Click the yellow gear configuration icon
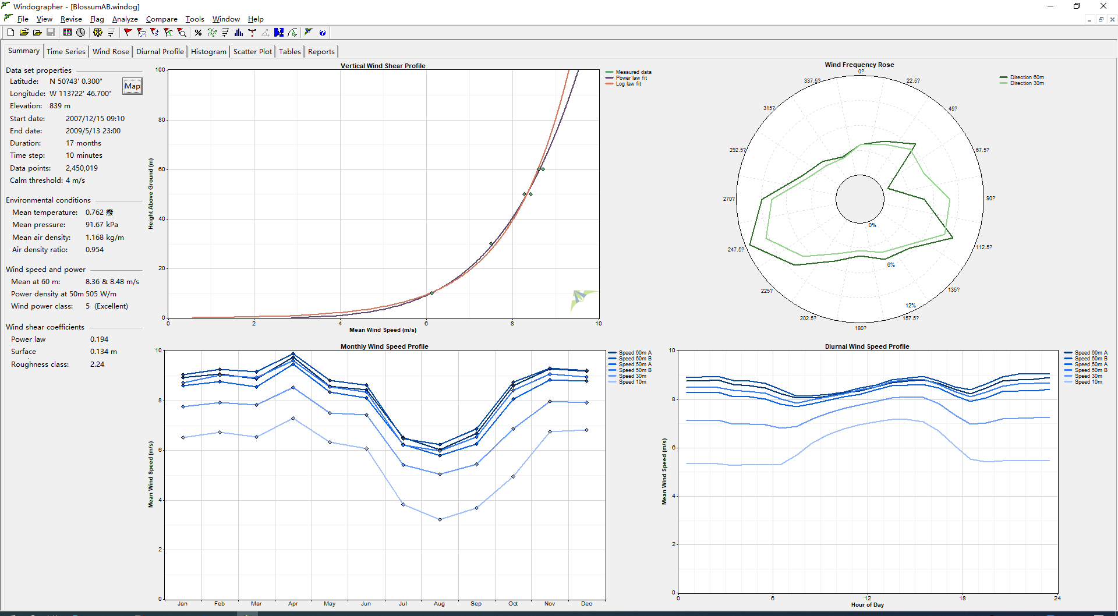This screenshot has width=1118, height=616. [x=97, y=33]
